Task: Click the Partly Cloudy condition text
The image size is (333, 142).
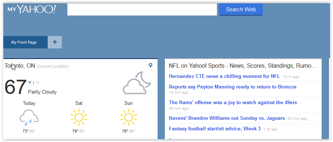Action: (x=42, y=92)
